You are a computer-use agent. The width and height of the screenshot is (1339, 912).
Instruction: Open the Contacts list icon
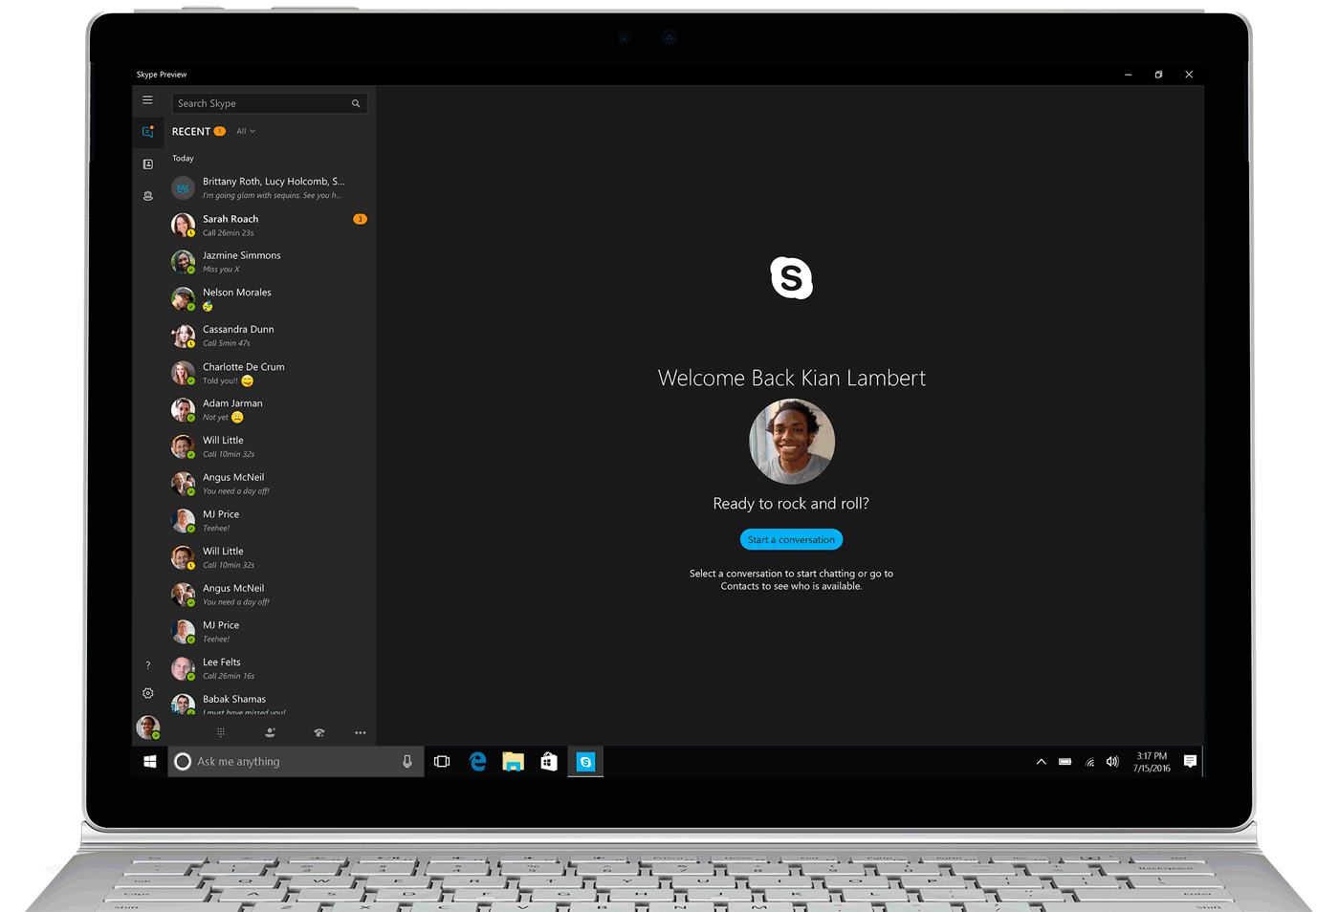[147, 164]
